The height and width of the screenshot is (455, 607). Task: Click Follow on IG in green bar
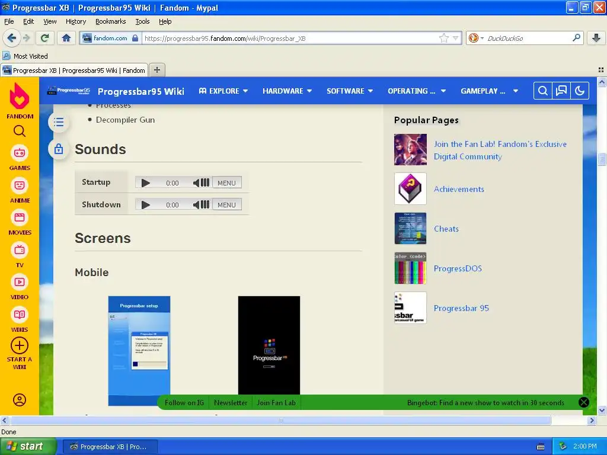coord(184,402)
